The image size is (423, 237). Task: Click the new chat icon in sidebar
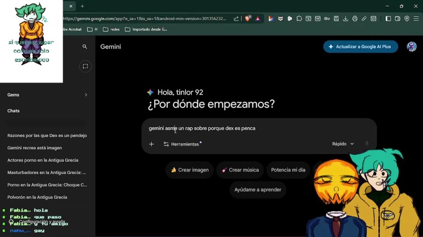click(85, 66)
